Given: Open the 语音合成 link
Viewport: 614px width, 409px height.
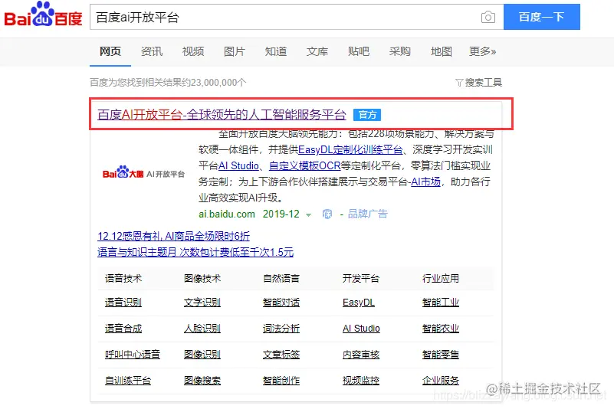Looking at the screenshot, I should (x=123, y=329).
